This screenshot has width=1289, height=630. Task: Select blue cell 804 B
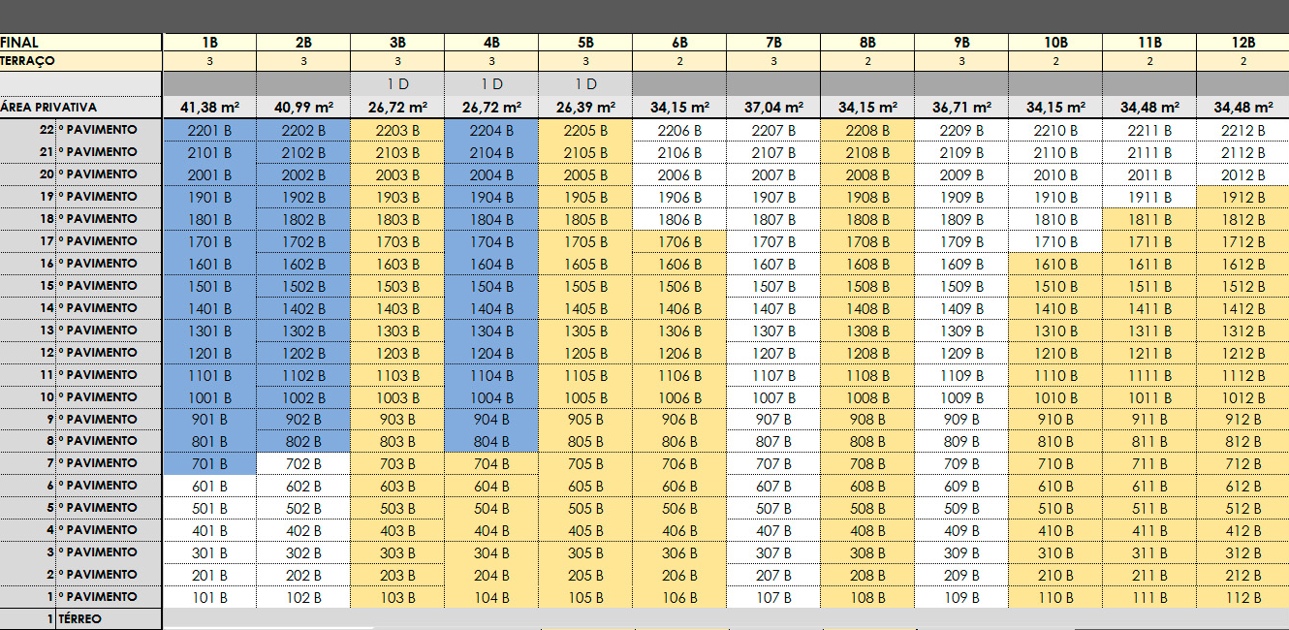[x=490, y=442]
